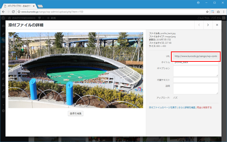This screenshot has width=227, height=142.
Task: Click こんにちは、バズ さん account greeting
Action: coord(209,18)
